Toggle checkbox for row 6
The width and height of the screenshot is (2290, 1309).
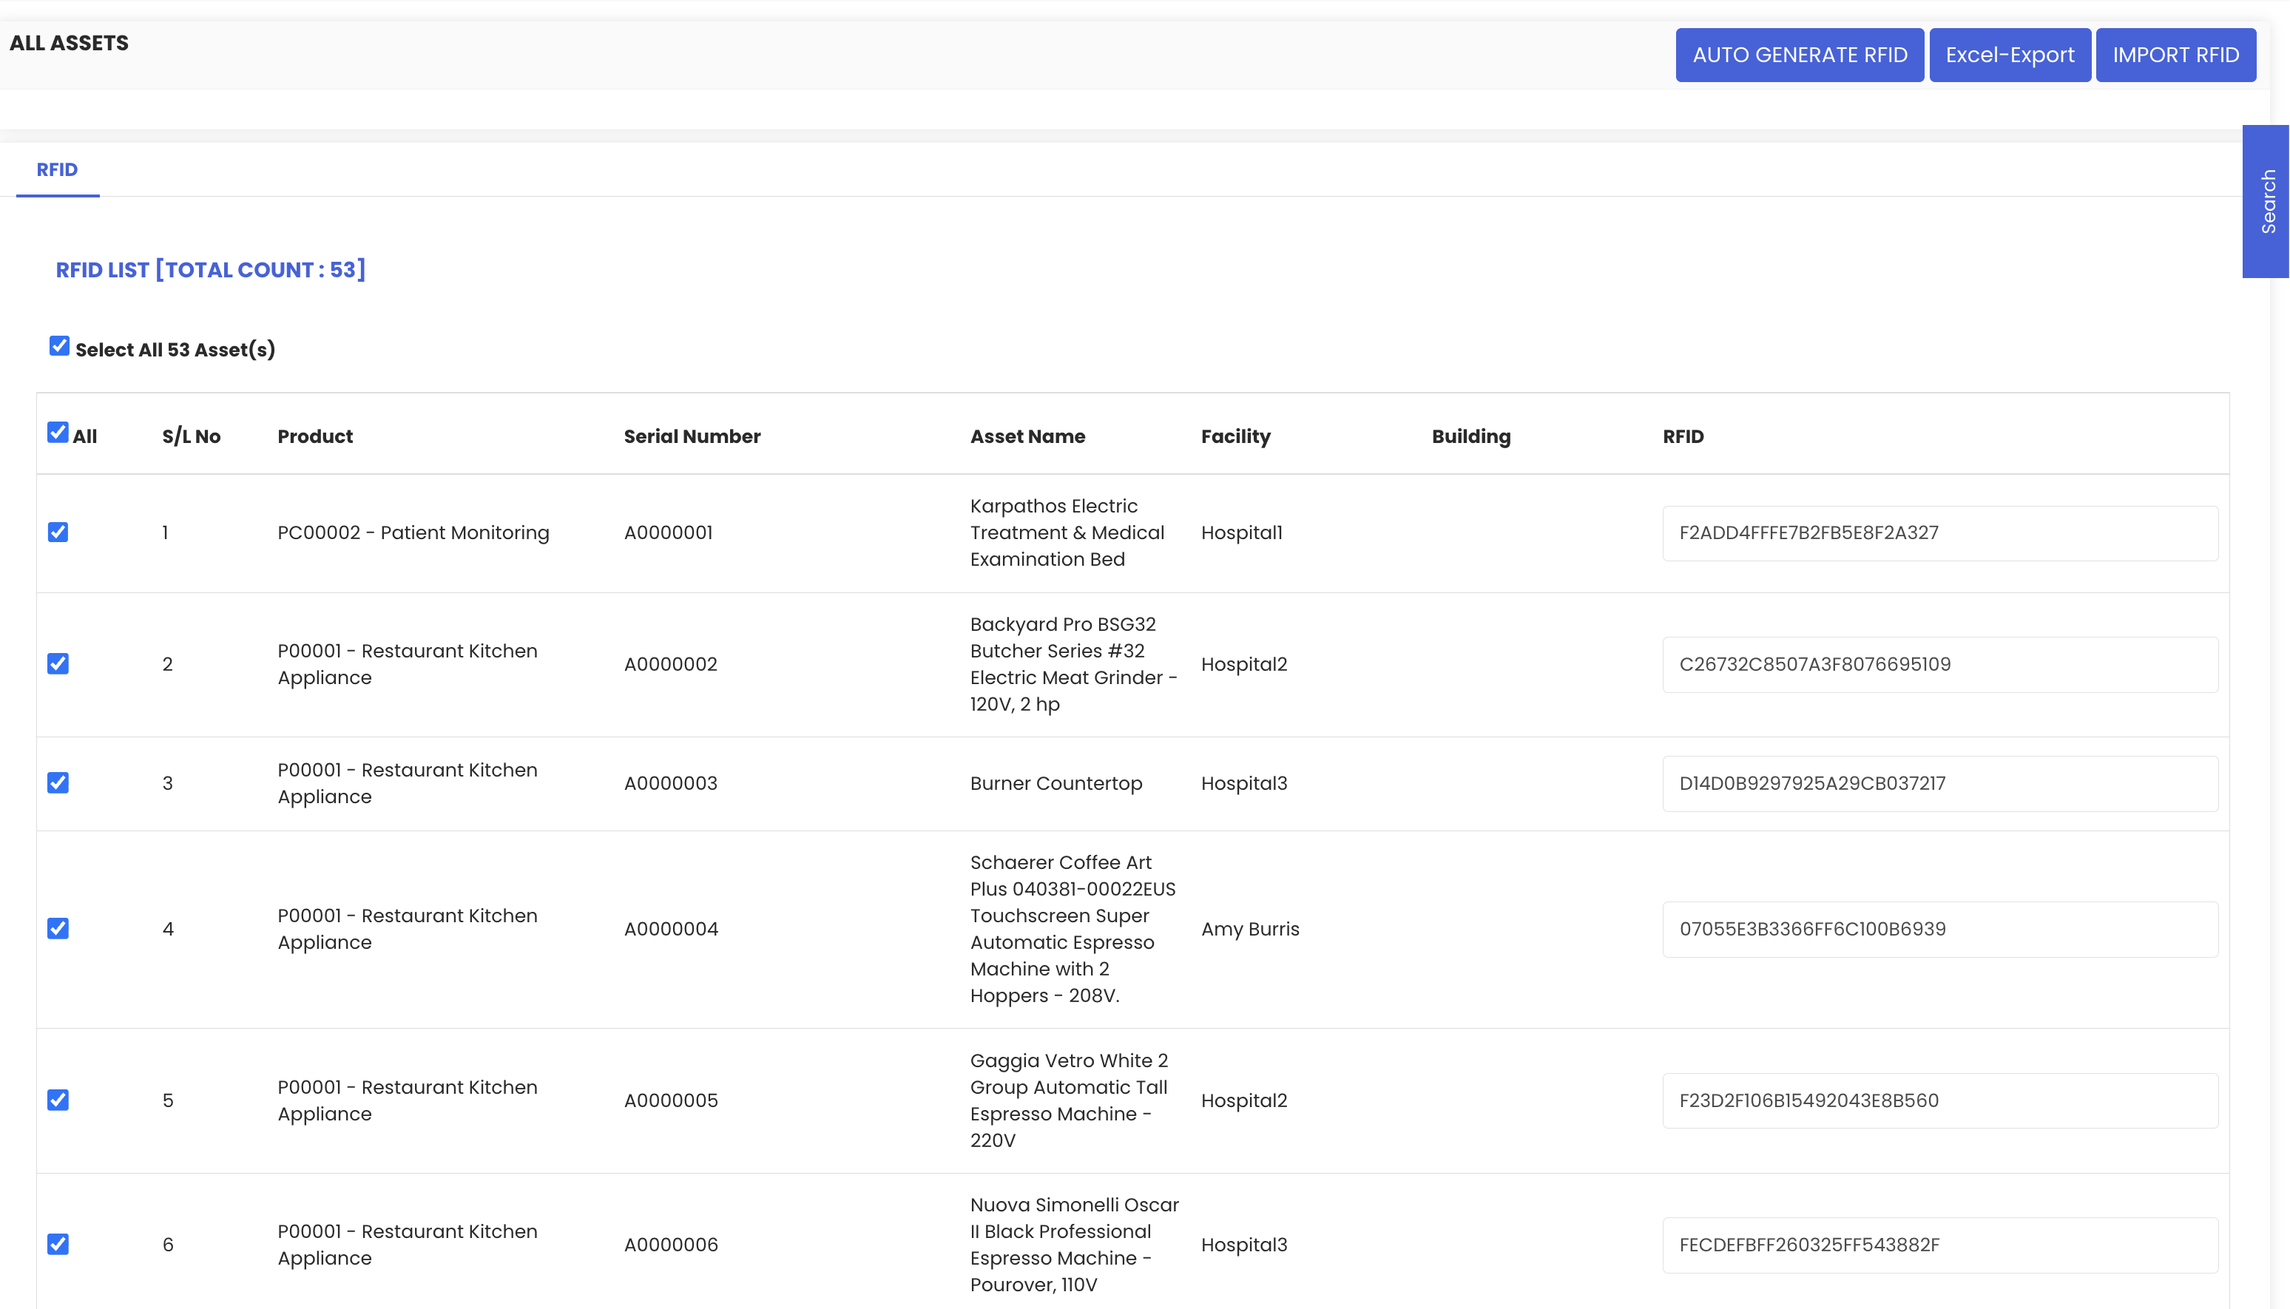[x=58, y=1244]
